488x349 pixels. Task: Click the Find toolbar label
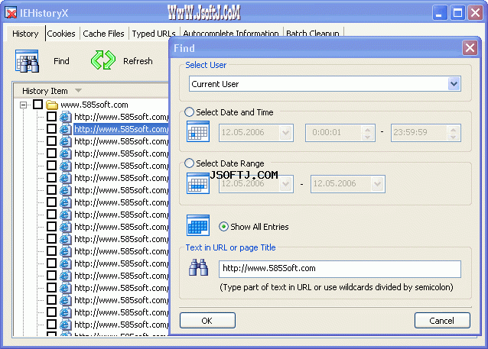pos(61,61)
